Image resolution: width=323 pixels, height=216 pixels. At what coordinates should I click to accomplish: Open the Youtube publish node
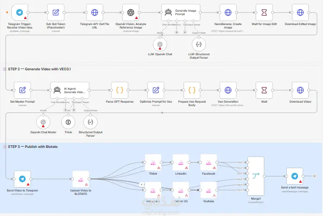click(209, 190)
